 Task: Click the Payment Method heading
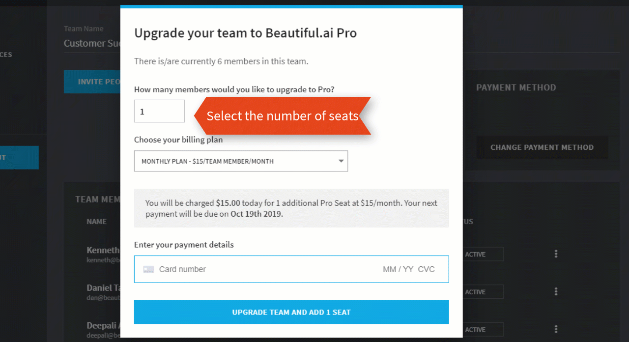pyautogui.click(x=516, y=87)
